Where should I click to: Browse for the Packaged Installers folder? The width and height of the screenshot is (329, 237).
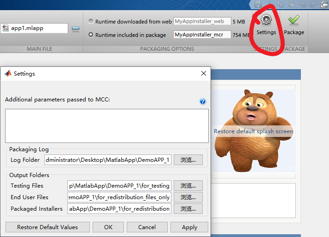point(188,209)
